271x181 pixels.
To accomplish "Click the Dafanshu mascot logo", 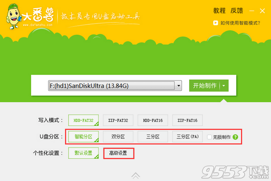I will point(14,16).
